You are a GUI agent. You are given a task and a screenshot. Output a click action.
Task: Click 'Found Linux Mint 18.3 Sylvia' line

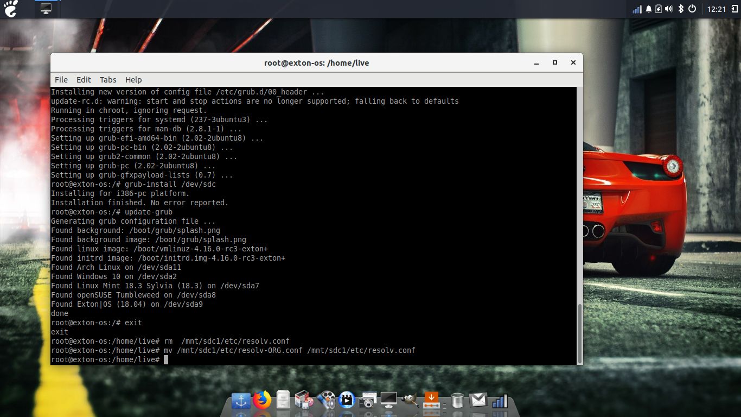point(155,286)
